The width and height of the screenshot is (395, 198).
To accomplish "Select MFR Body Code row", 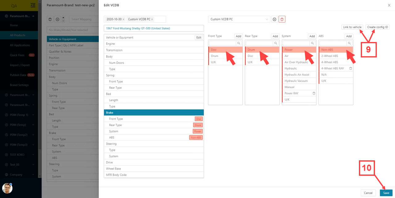I will pyautogui.click(x=154, y=175).
